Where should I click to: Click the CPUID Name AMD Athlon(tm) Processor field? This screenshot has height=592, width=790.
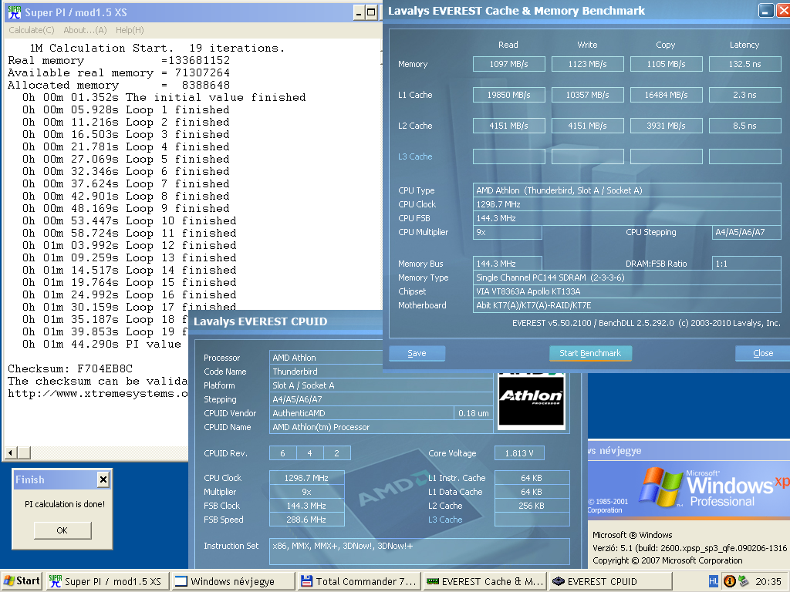click(x=381, y=427)
